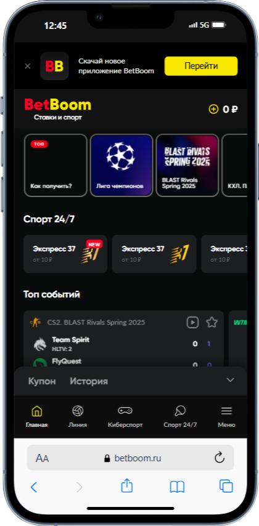Reload the page in Safari

220,458
